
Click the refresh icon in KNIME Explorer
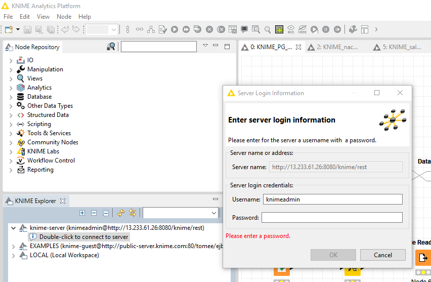click(x=121, y=213)
